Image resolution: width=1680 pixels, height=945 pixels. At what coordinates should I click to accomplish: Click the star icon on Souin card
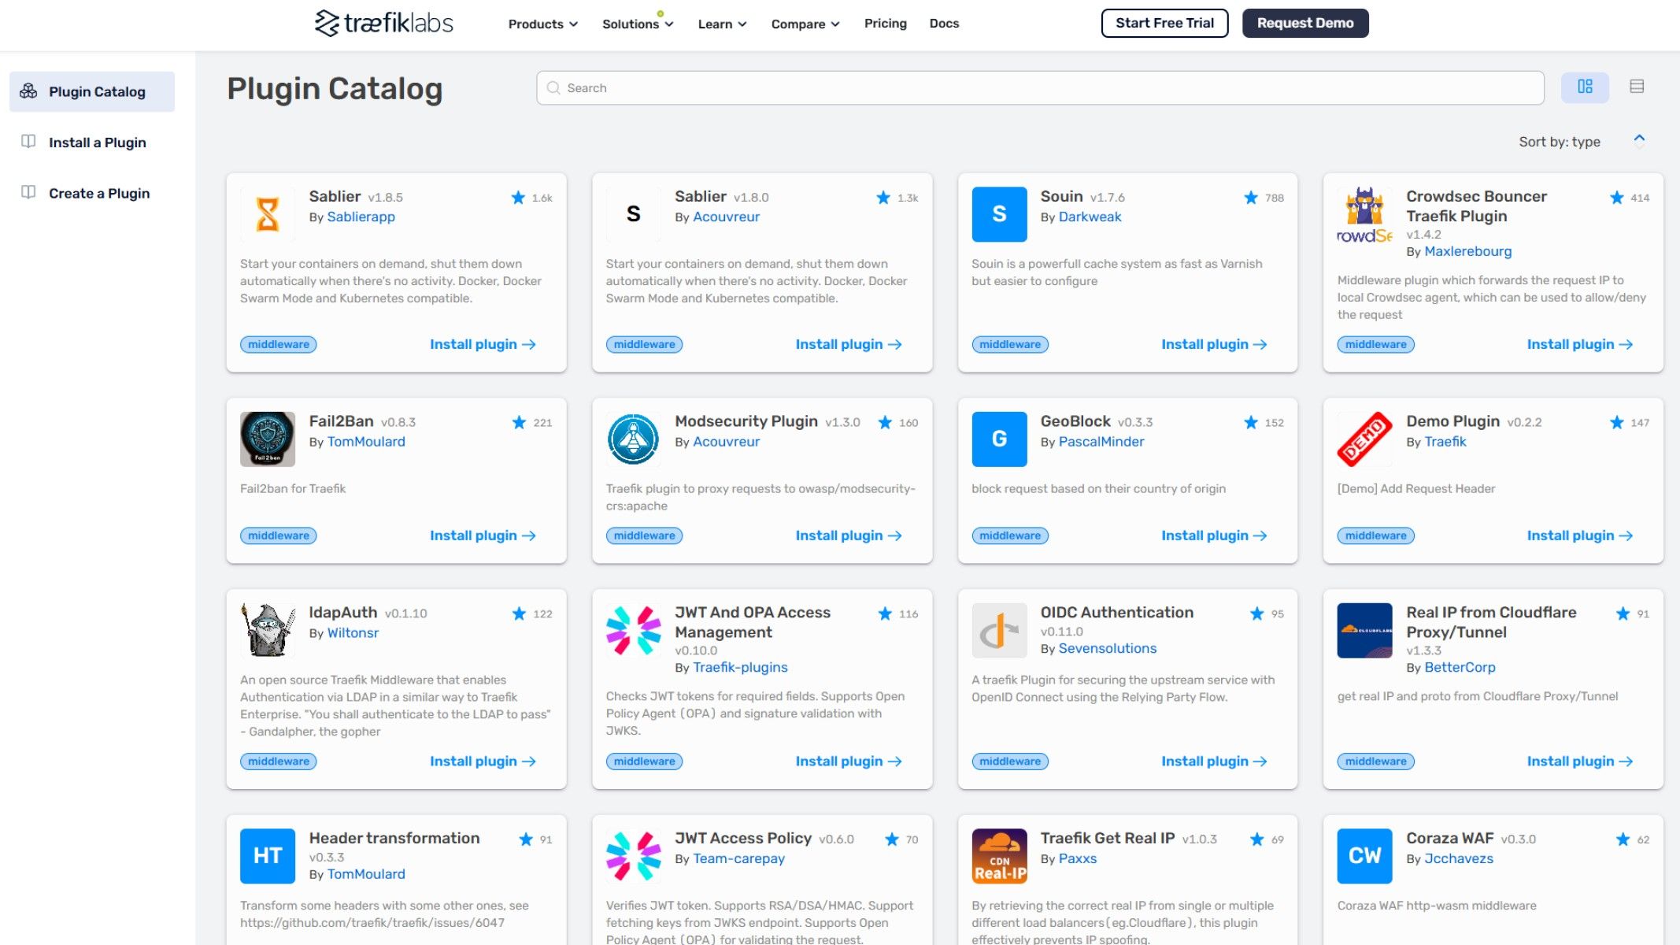tap(1251, 198)
